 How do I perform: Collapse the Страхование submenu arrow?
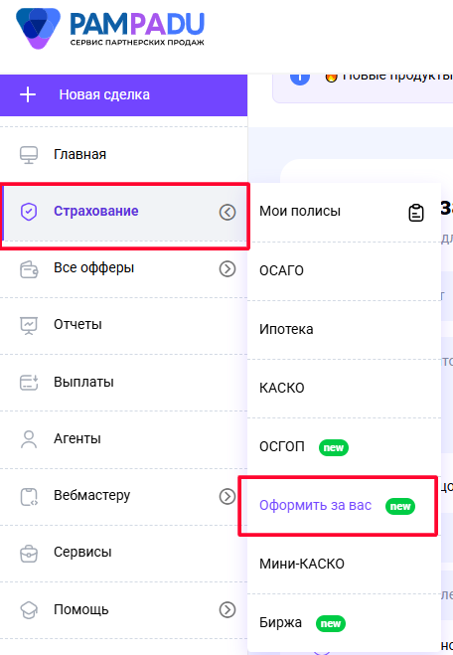(227, 213)
